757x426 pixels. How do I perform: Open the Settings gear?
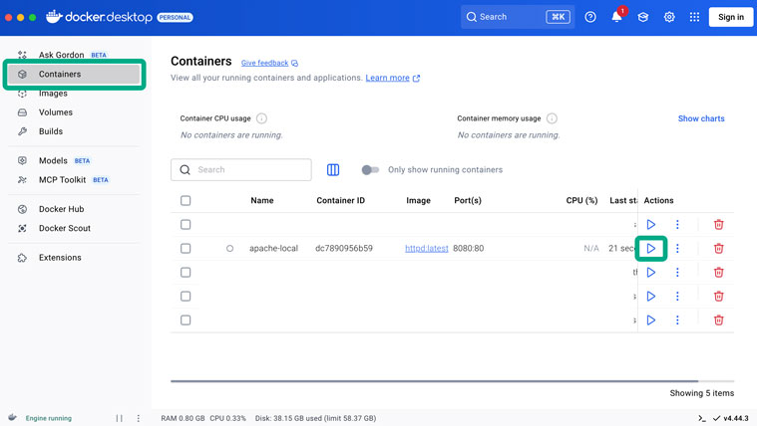[x=669, y=17]
